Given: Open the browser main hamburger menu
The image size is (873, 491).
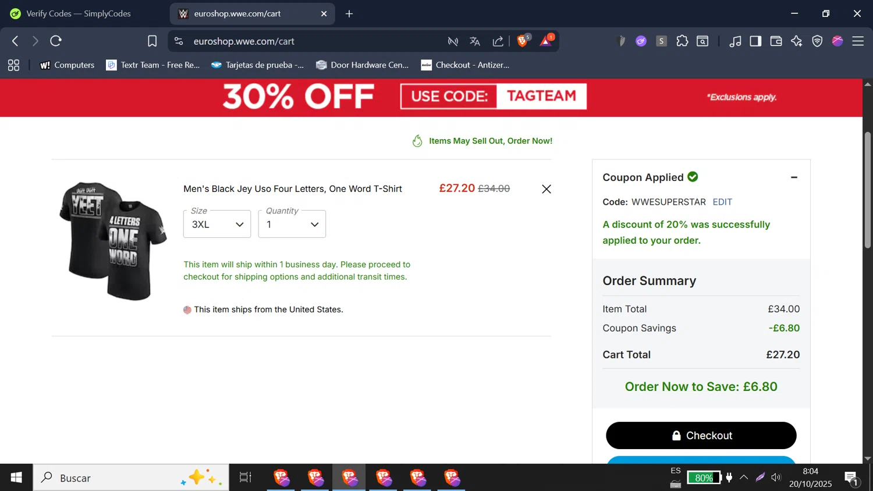Looking at the screenshot, I should (858, 41).
